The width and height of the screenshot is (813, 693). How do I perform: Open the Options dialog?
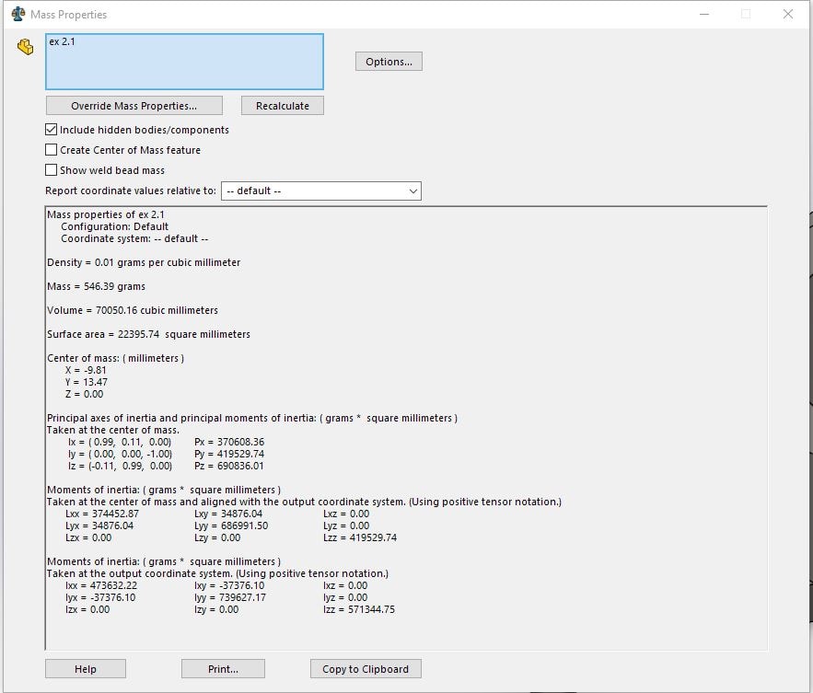(x=389, y=62)
